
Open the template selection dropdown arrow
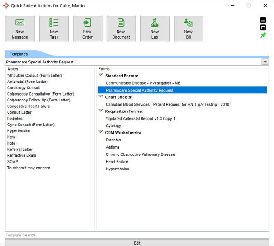(265, 62)
